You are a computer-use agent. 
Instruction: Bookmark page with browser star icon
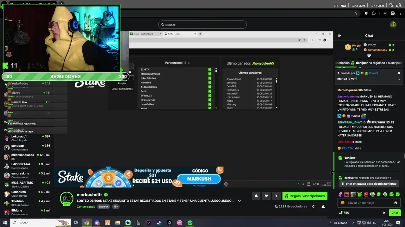pos(356,13)
